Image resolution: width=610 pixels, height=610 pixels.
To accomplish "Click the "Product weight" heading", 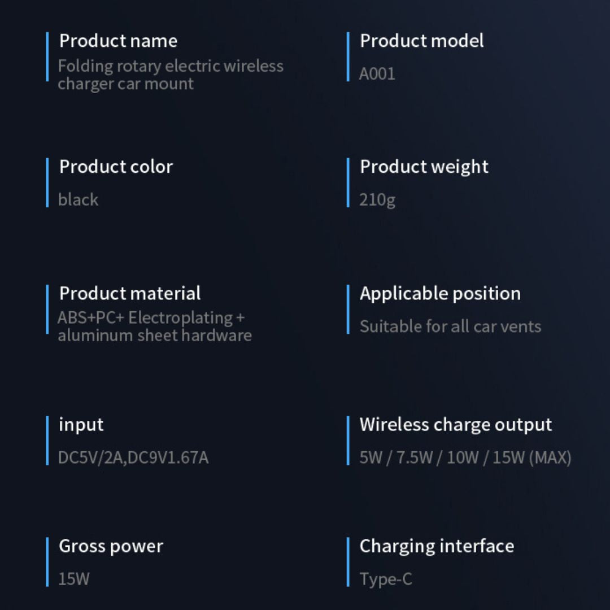I will coord(424,167).
